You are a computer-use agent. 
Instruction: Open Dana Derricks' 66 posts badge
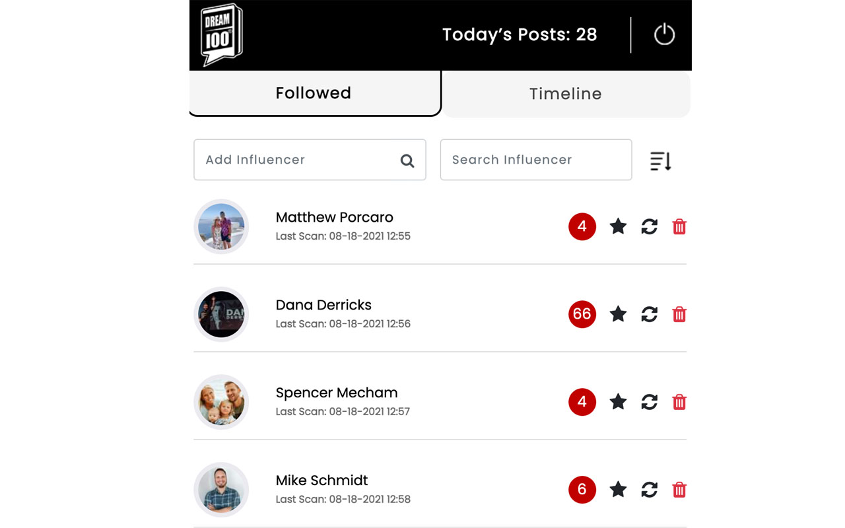[x=582, y=314]
